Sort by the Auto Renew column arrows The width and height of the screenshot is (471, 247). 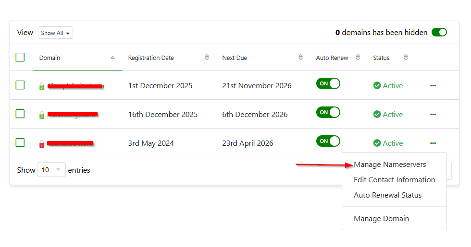(358, 57)
